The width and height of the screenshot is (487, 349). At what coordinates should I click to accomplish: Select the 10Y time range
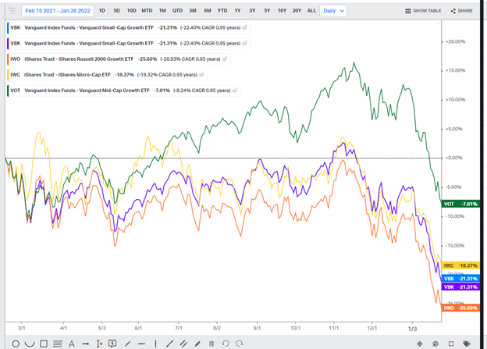(282, 11)
